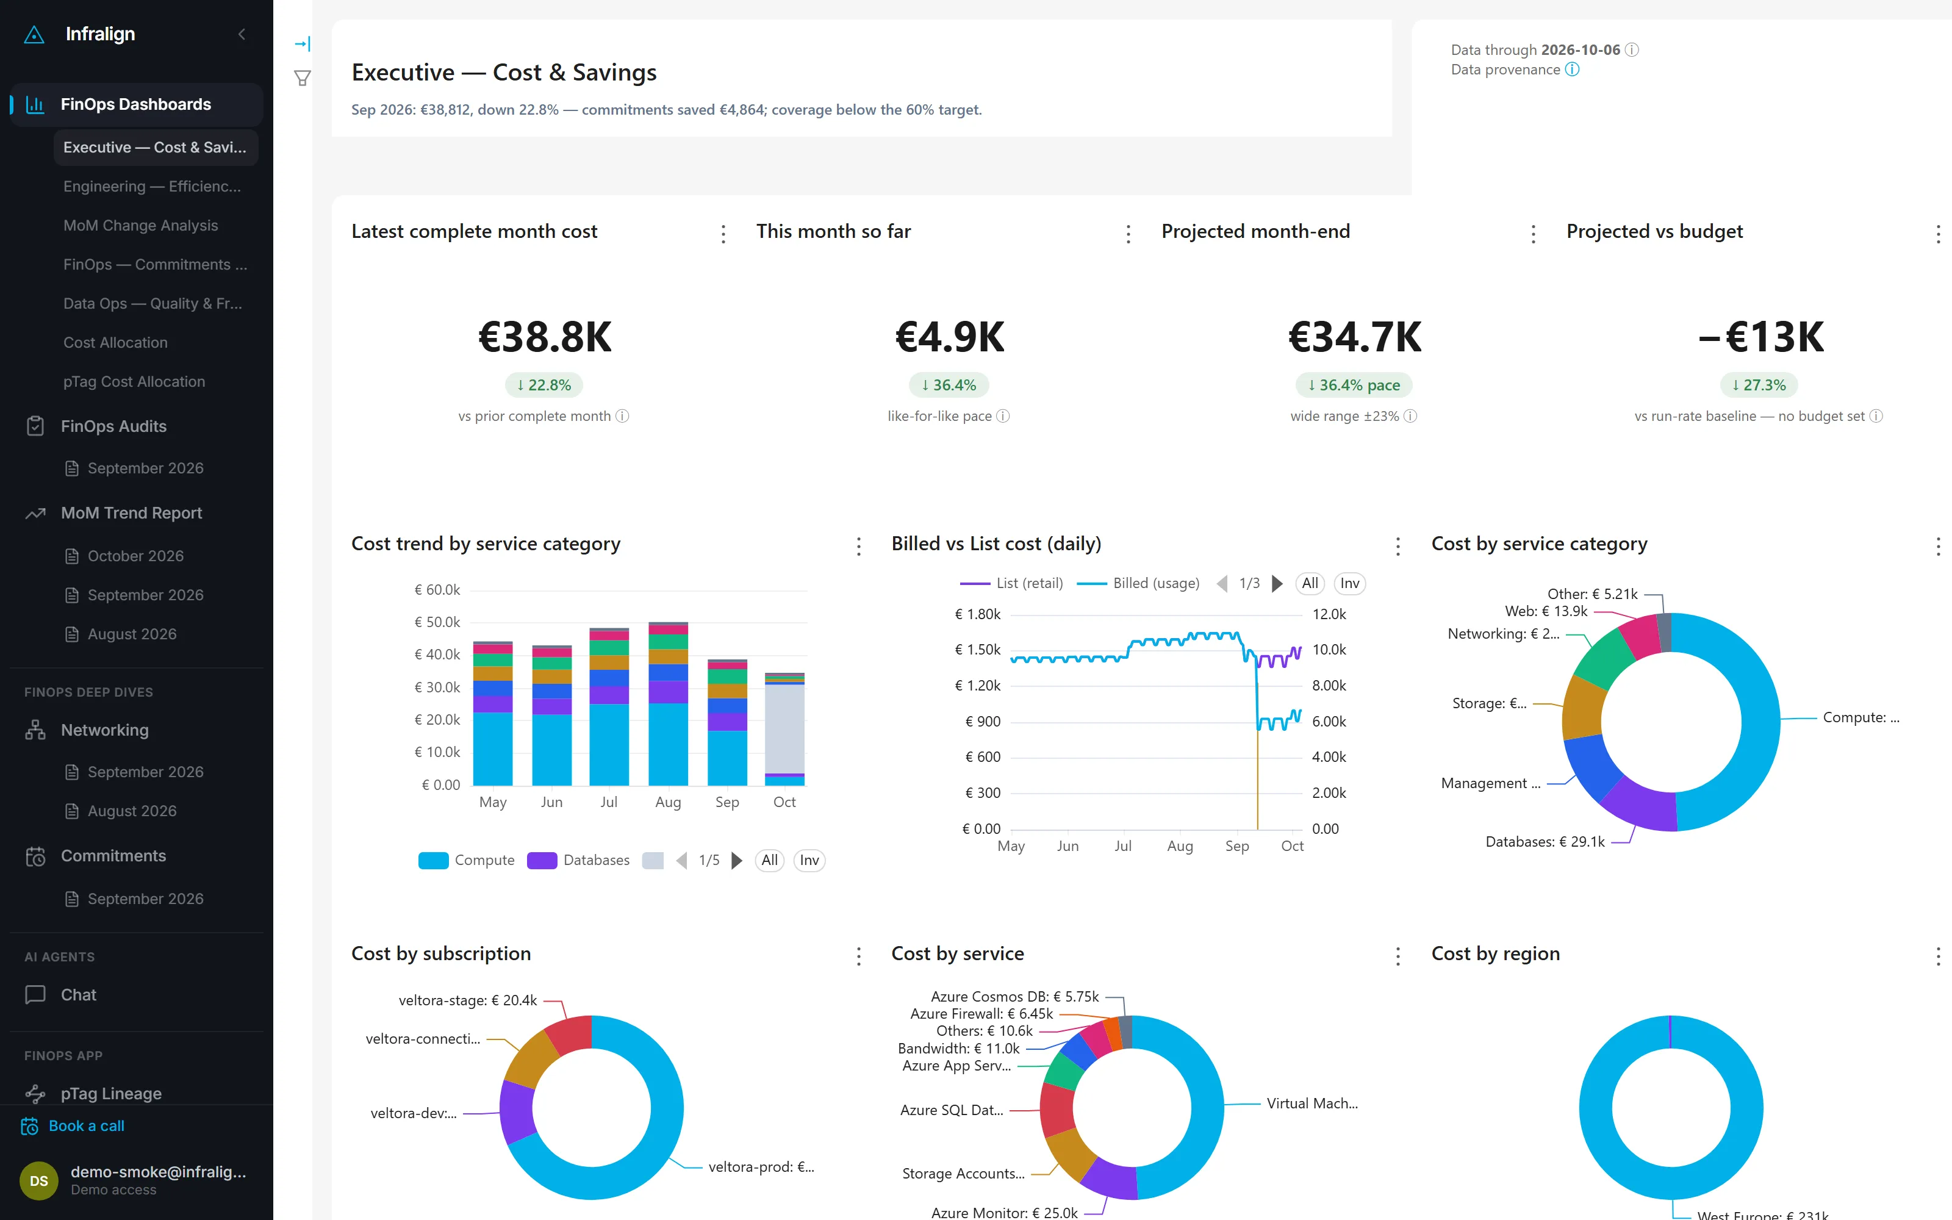This screenshot has height=1220, width=1952.
Task: Click the All button in Cost trend legend
Action: coord(769,860)
